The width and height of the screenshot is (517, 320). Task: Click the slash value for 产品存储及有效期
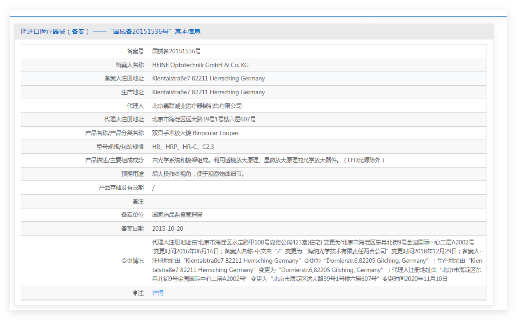coord(154,188)
